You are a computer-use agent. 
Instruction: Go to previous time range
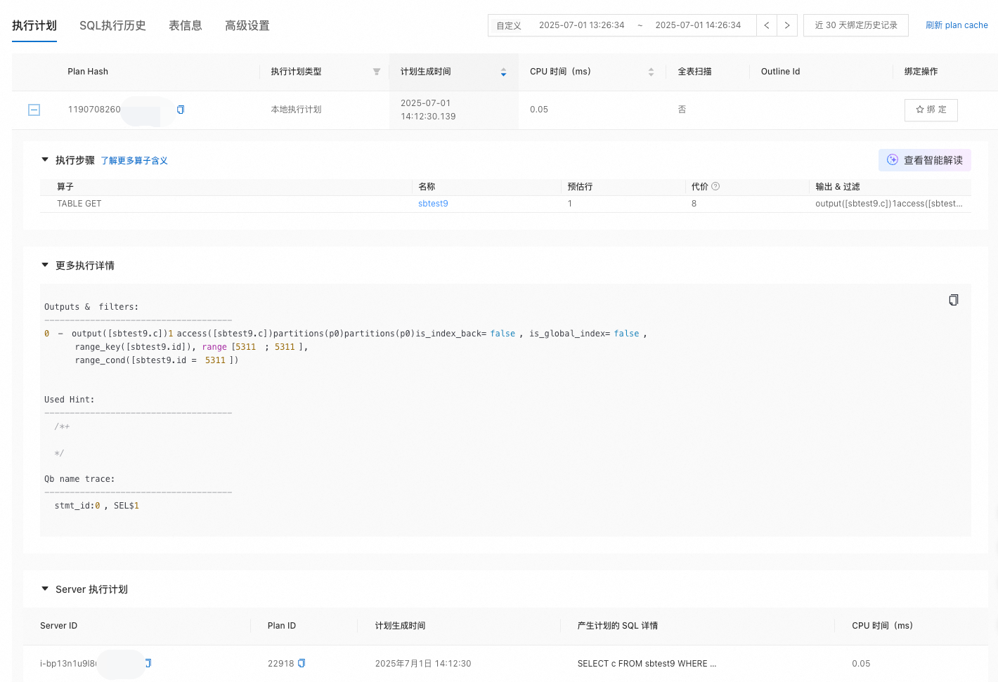767,25
